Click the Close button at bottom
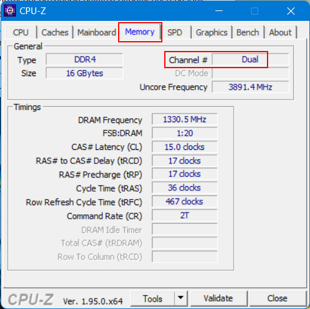 [x=277, y=299]
